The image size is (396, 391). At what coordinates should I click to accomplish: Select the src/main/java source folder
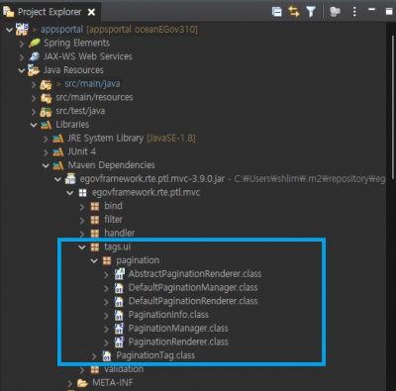(x=92, y=84)
